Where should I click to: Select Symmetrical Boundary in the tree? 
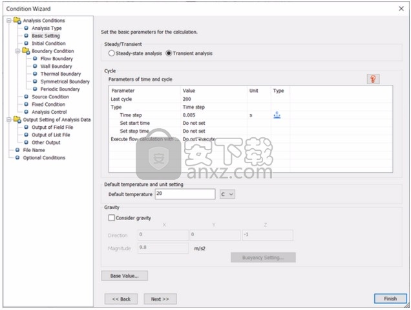pyautogui.click(x=65, y=82)
